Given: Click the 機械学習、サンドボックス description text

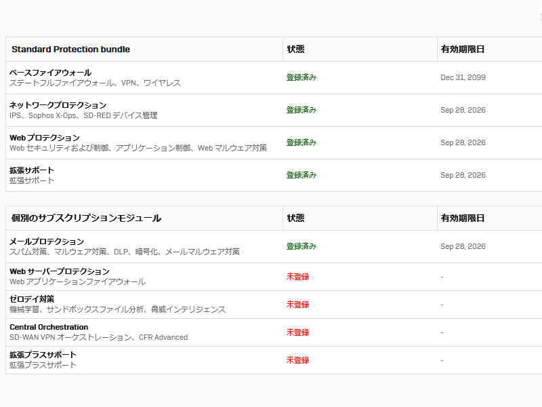Looking at the screenshot, I should [x=117, y=309].
